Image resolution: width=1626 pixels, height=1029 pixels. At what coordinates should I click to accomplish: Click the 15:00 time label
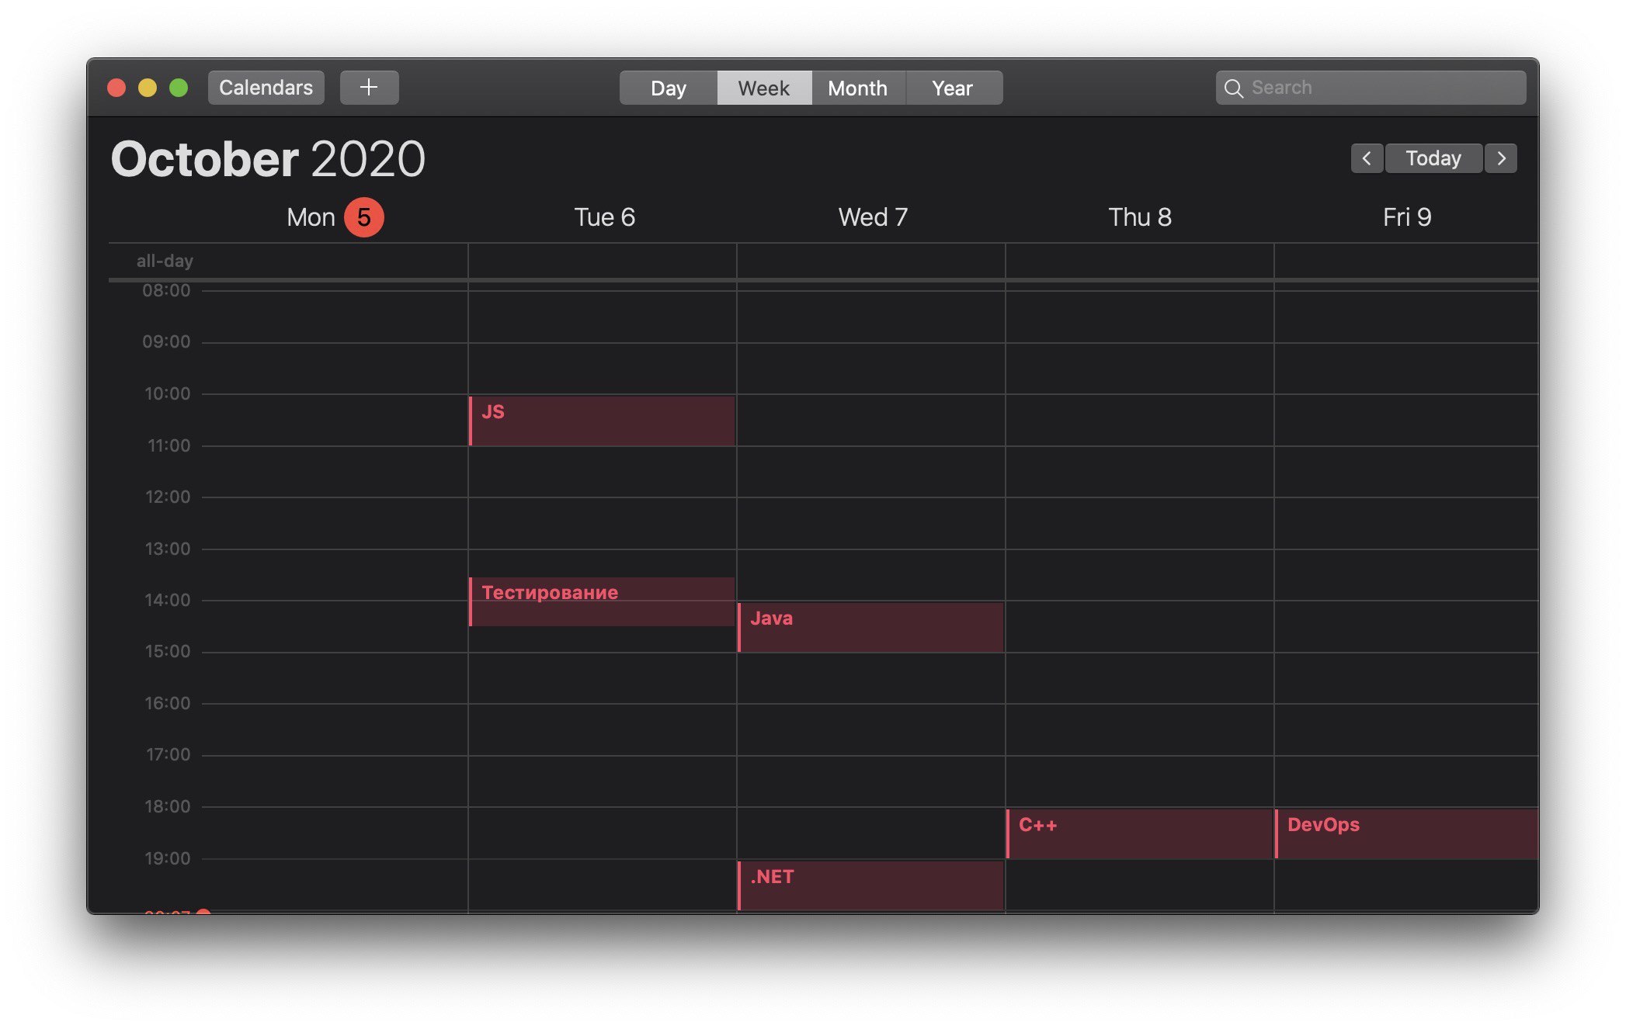pyautogui.click(x=168, y=651)
